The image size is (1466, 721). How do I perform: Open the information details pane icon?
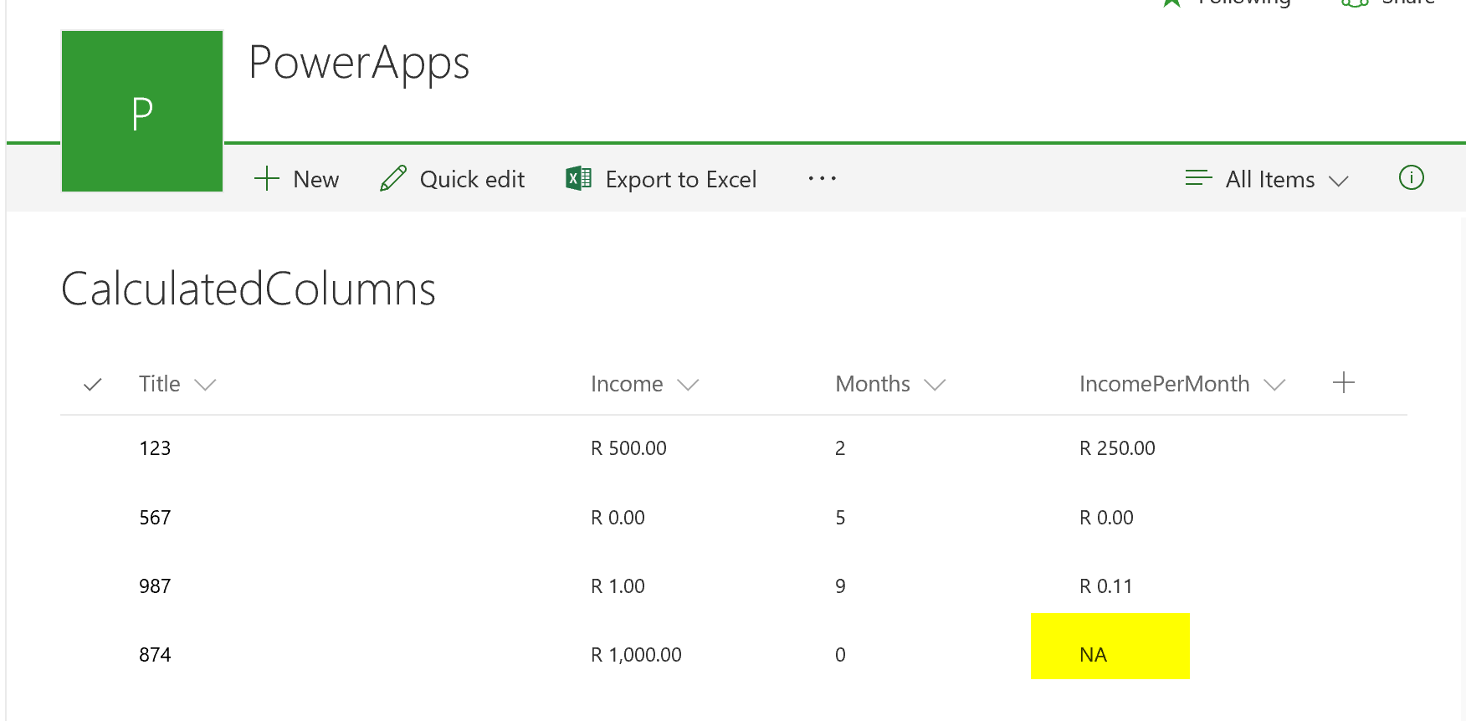pos(1412,178)
